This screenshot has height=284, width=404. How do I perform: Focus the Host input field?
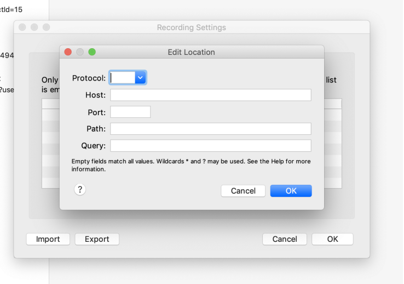(x=211, y=95)
